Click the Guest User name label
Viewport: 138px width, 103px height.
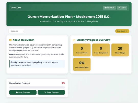click(16, 8)
